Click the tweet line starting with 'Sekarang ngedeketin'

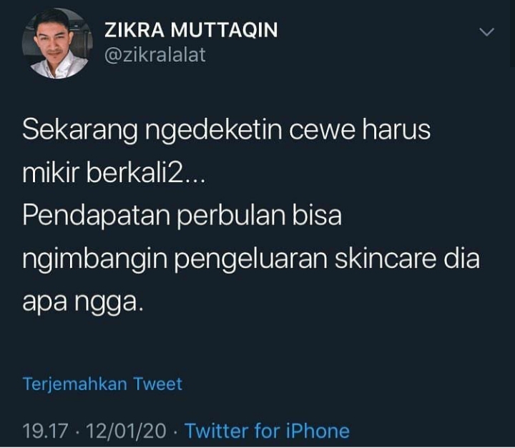[226, 131]
